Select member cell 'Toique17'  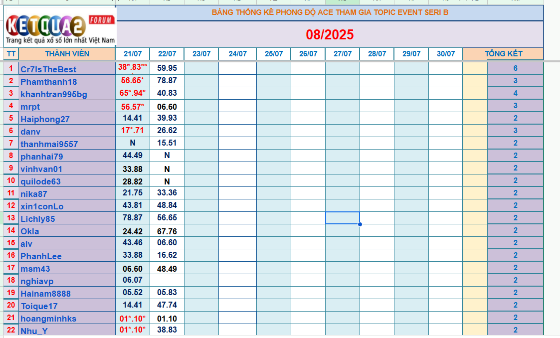[67, 306]
